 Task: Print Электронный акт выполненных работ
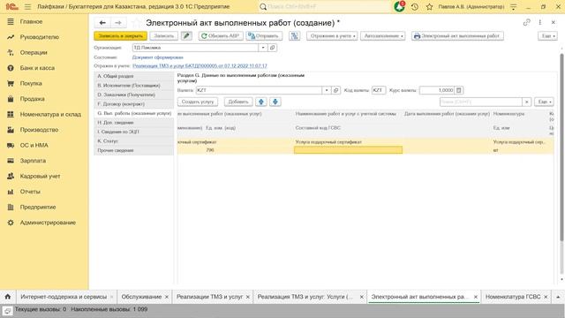click(x=457, y=36)
